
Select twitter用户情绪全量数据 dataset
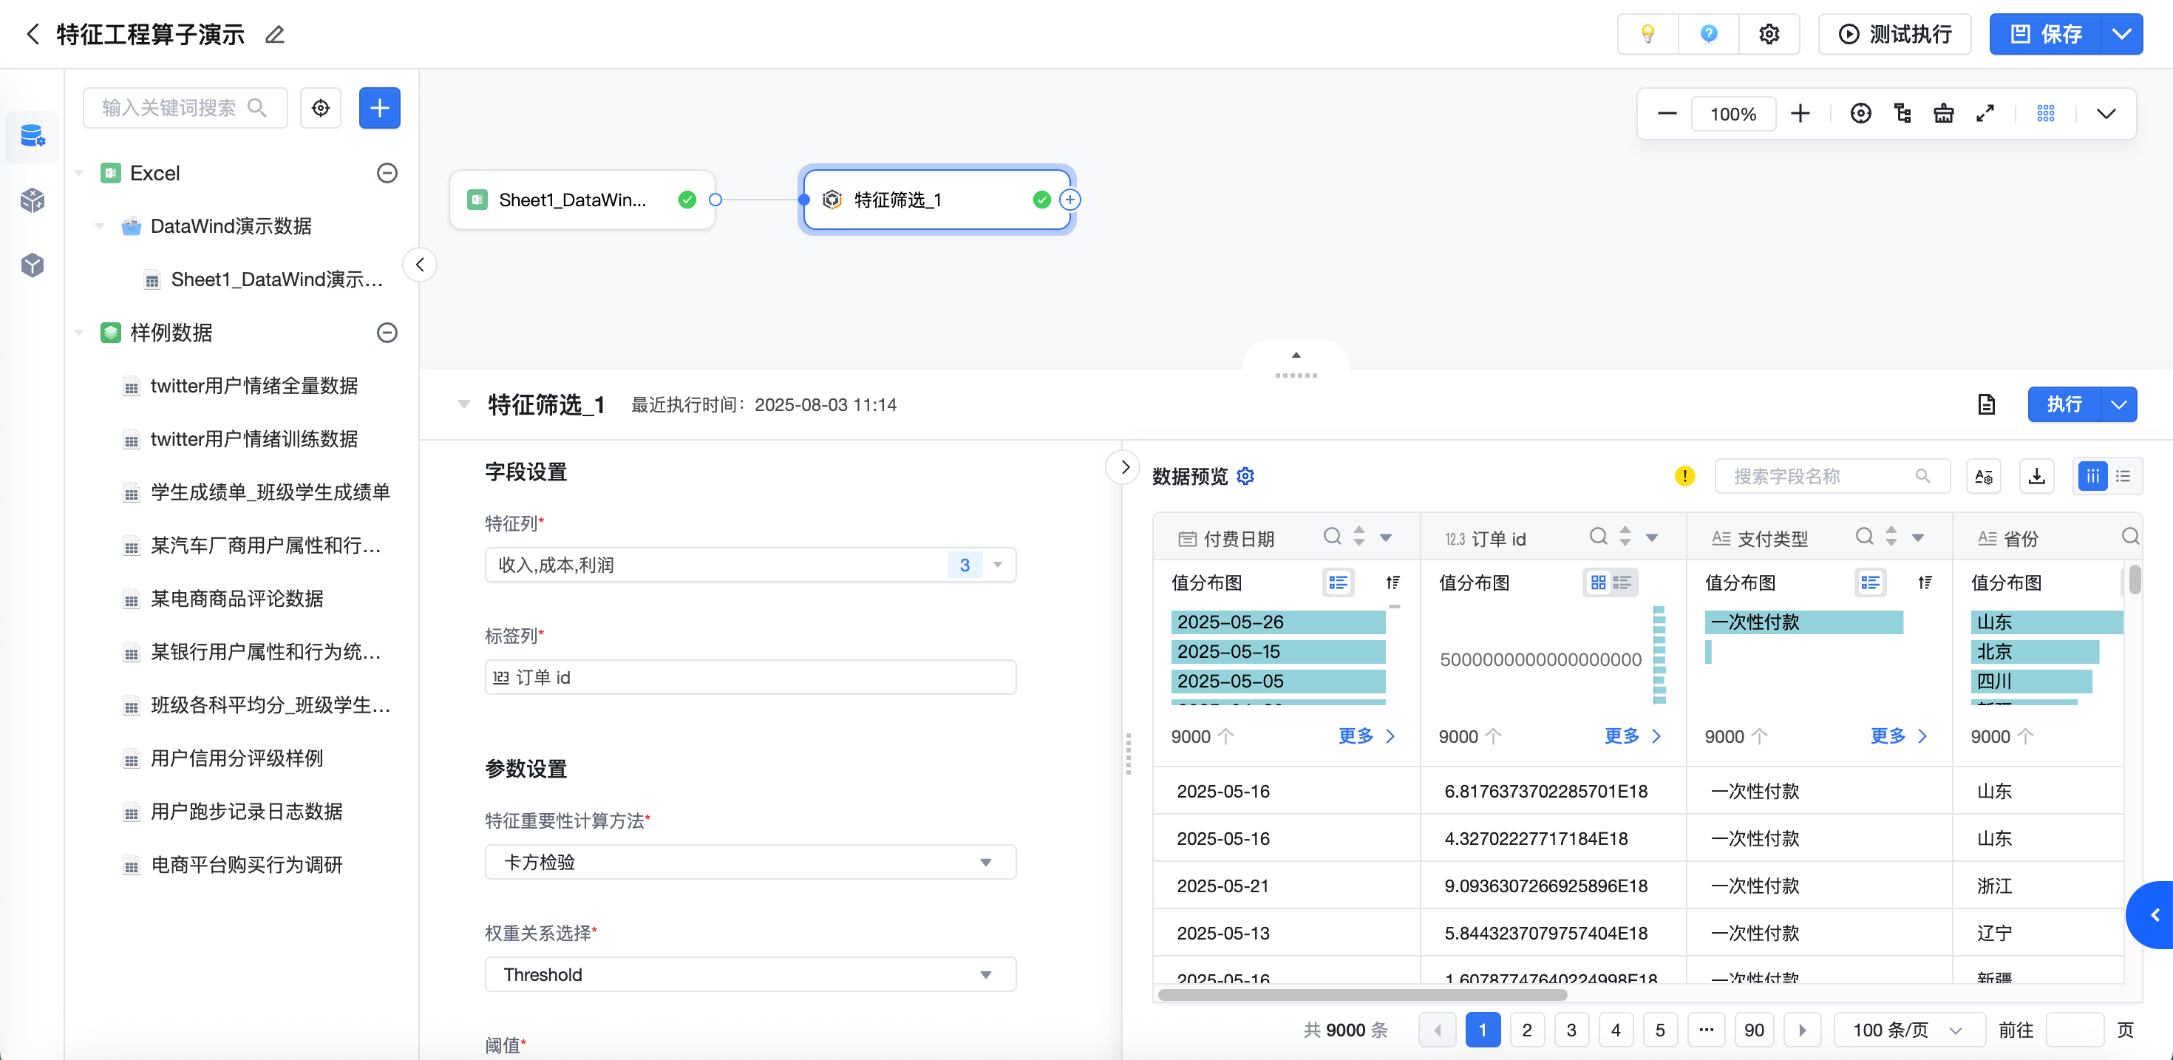[254, 386]
